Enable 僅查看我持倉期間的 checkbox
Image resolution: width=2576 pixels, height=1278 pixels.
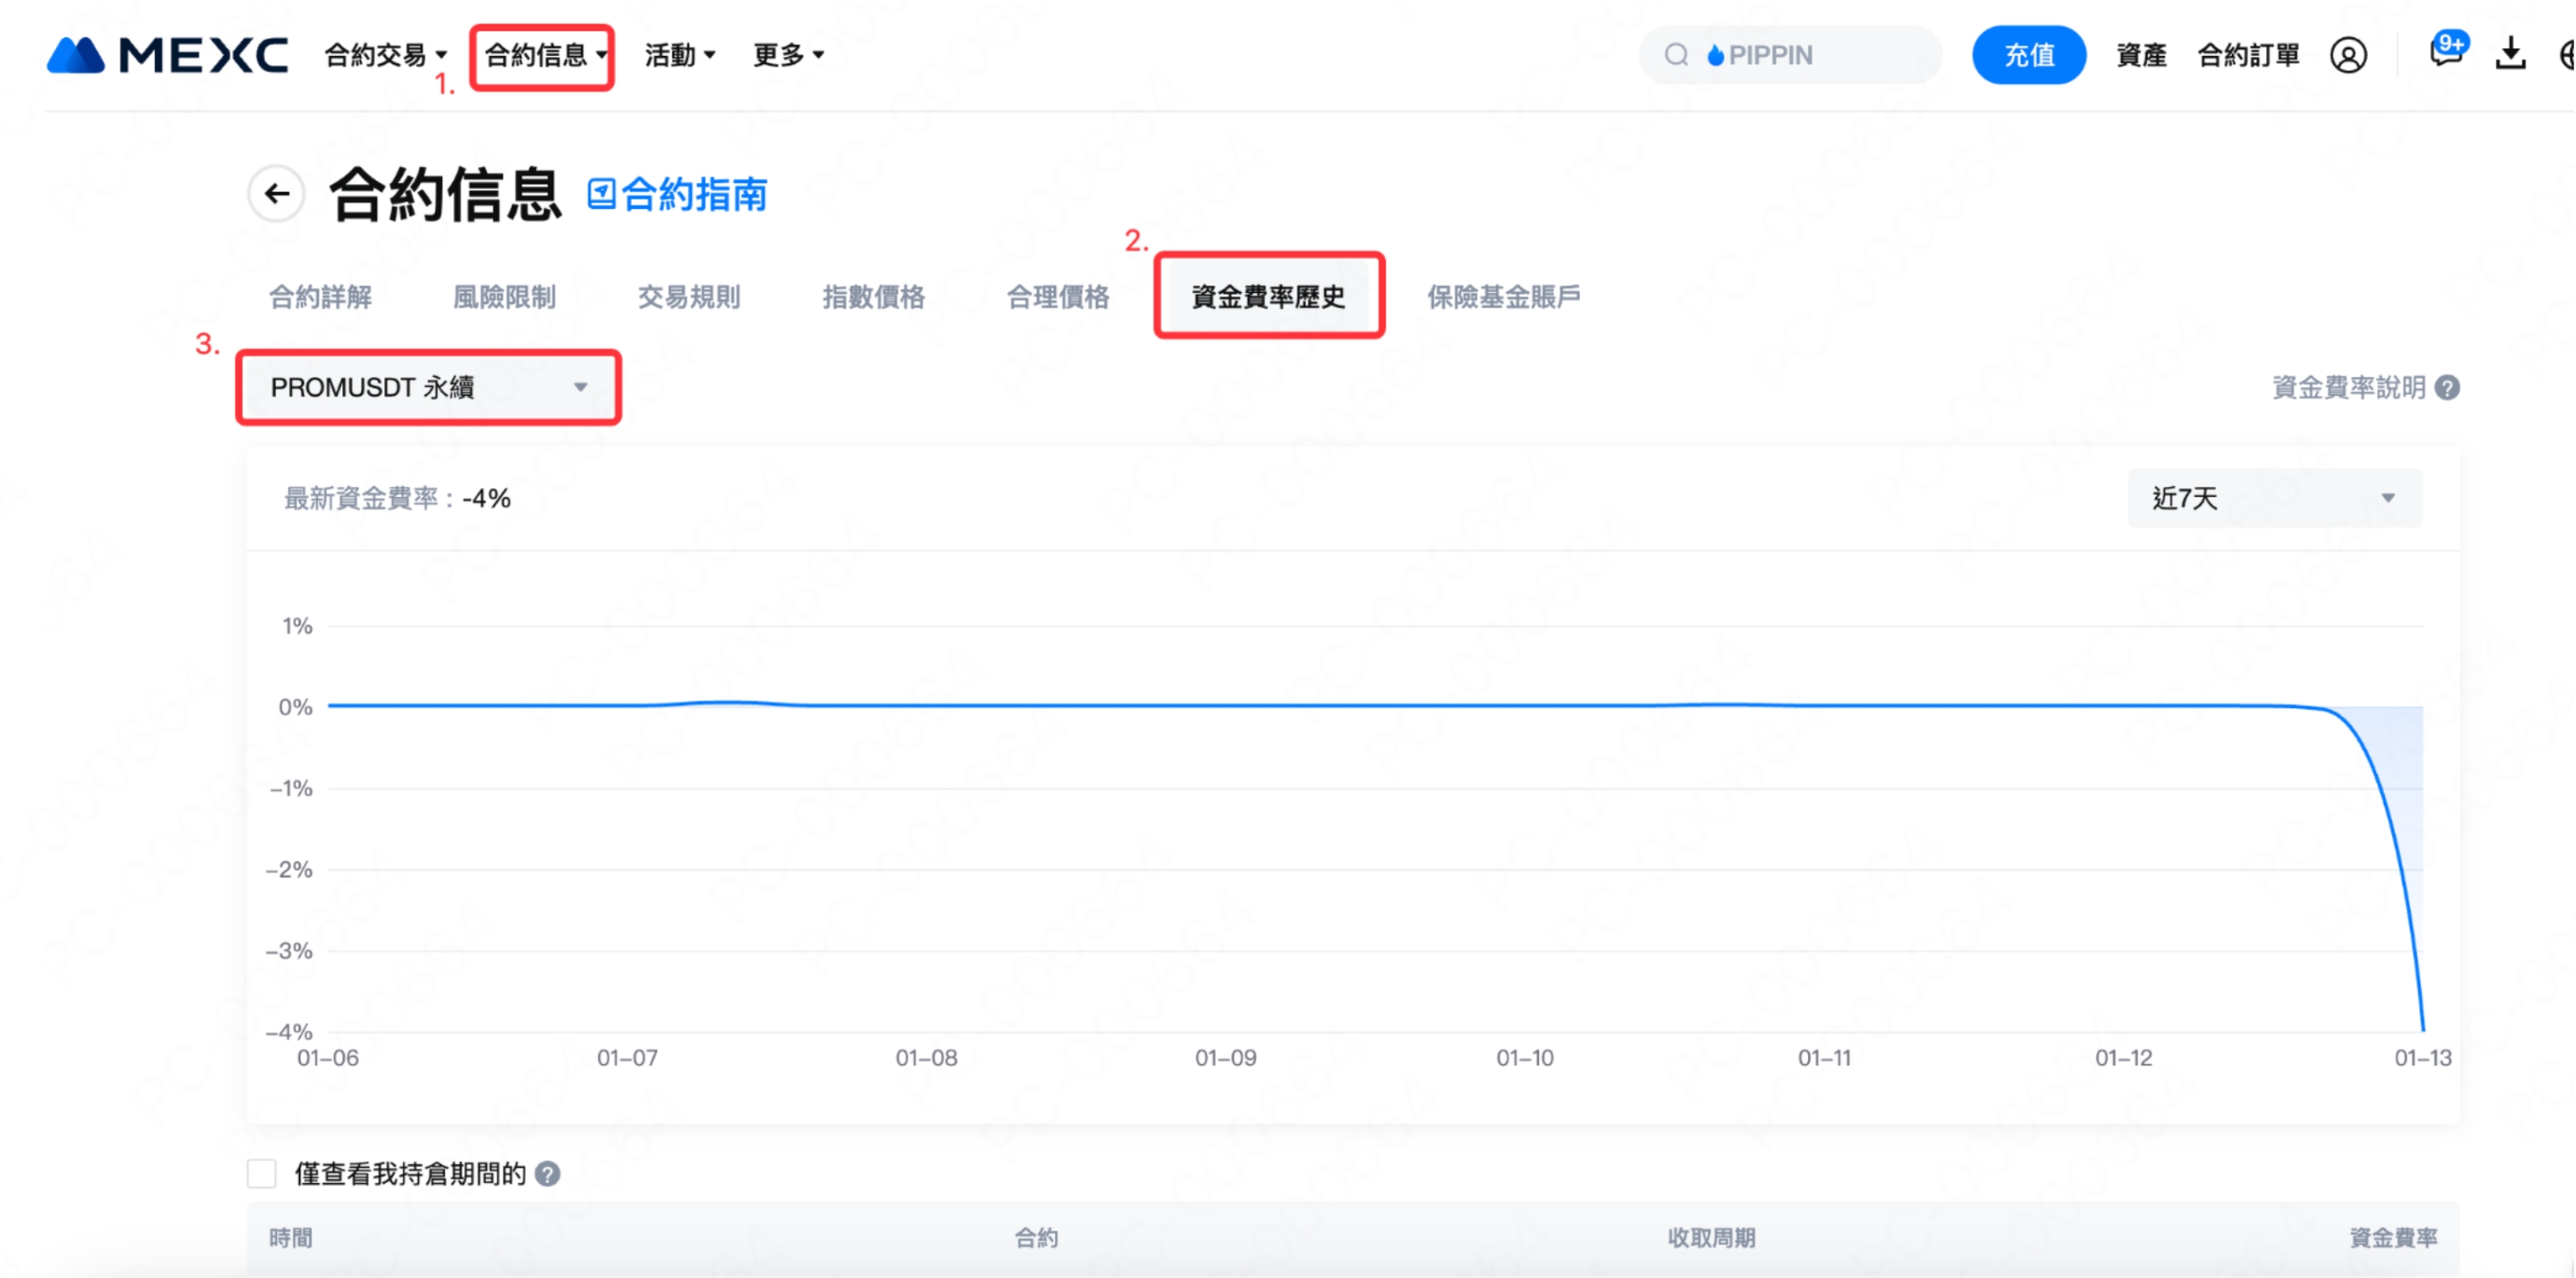tap(262, 1173)
